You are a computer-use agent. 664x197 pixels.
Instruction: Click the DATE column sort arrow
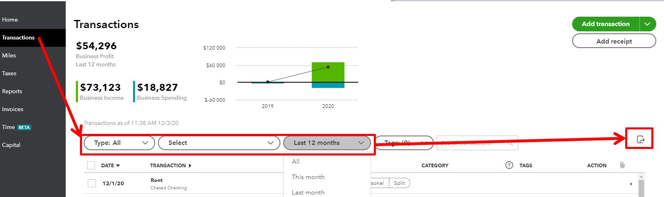[x=118, y=166]
